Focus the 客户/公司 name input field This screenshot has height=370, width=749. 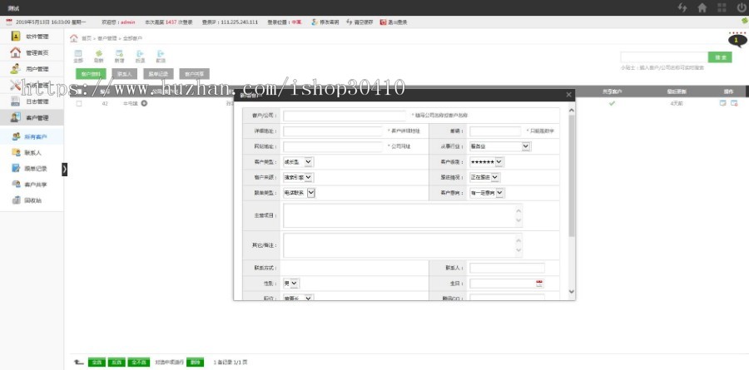(x=345, y=116)
